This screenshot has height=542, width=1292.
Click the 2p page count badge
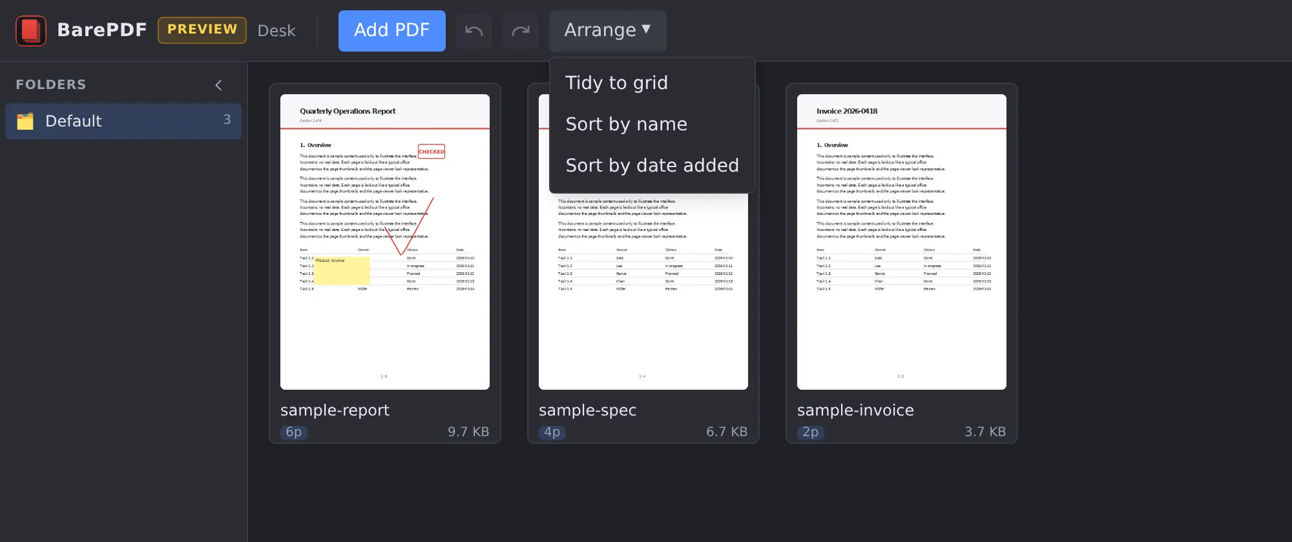(x=811, y=432)
